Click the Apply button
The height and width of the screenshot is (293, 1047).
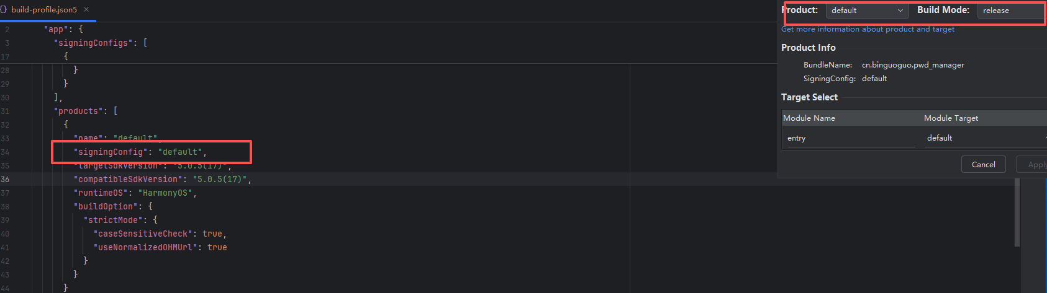point(1034,165)
